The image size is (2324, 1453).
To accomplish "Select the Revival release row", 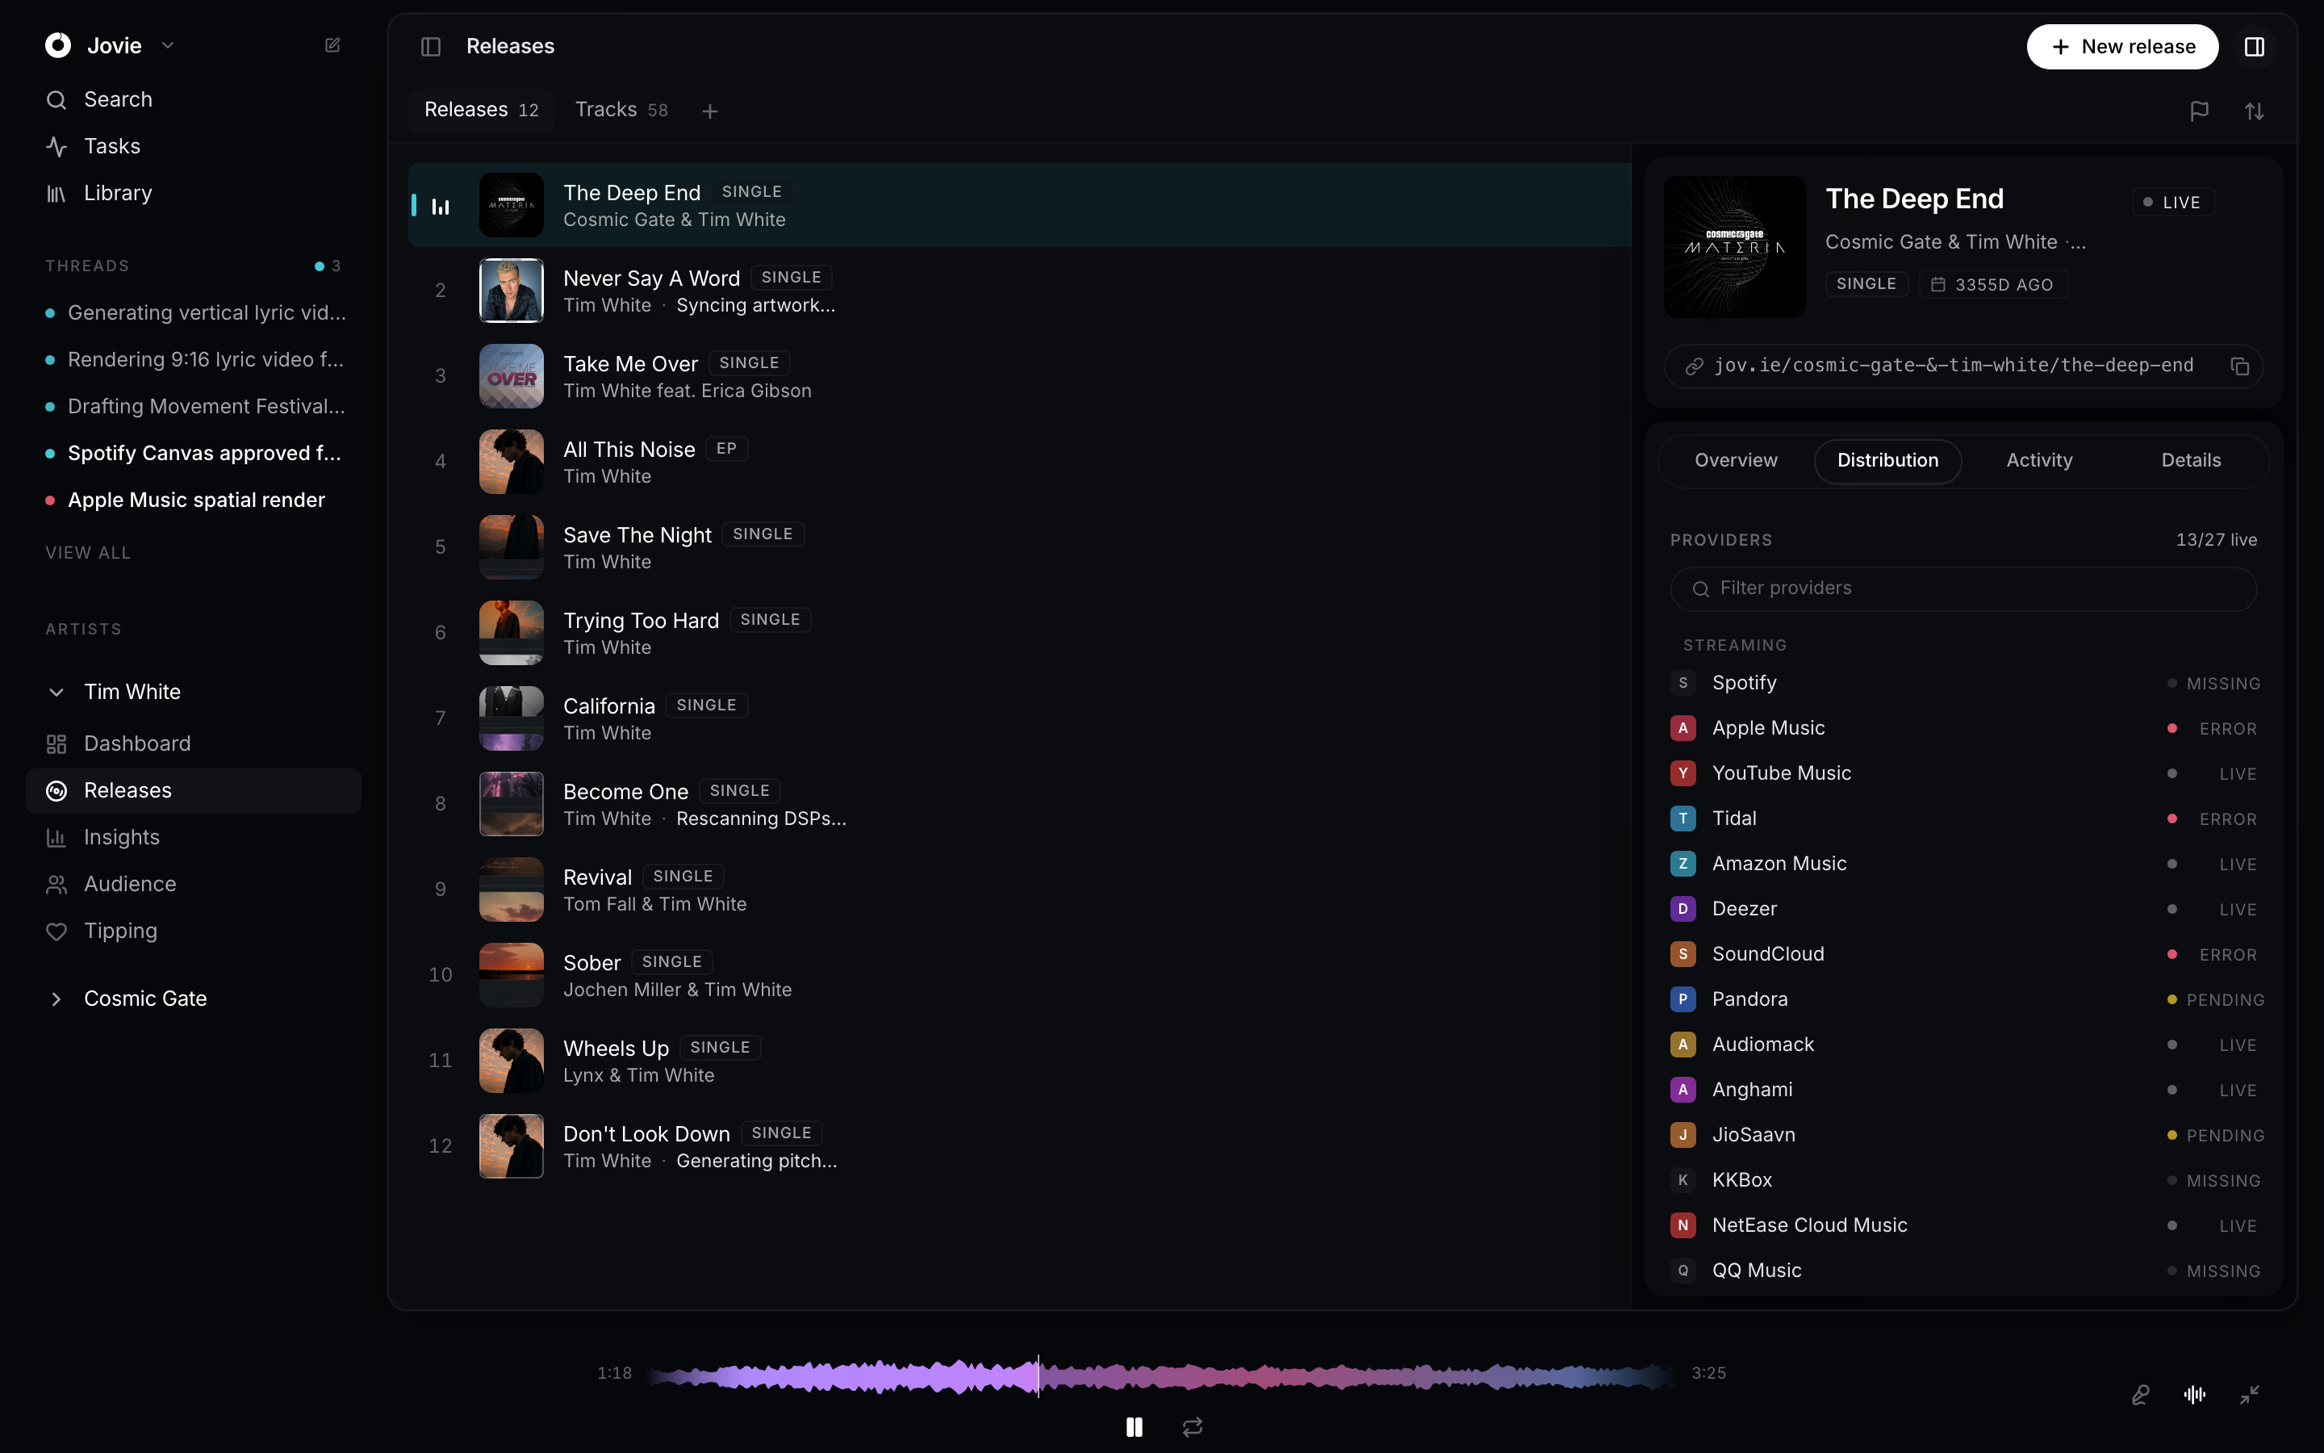I will [x=1020, y=890].
